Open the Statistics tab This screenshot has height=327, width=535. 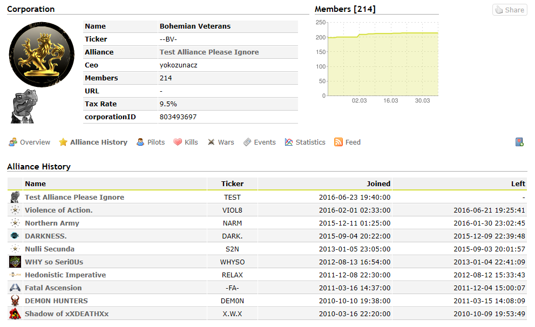(x=305, y=142)
